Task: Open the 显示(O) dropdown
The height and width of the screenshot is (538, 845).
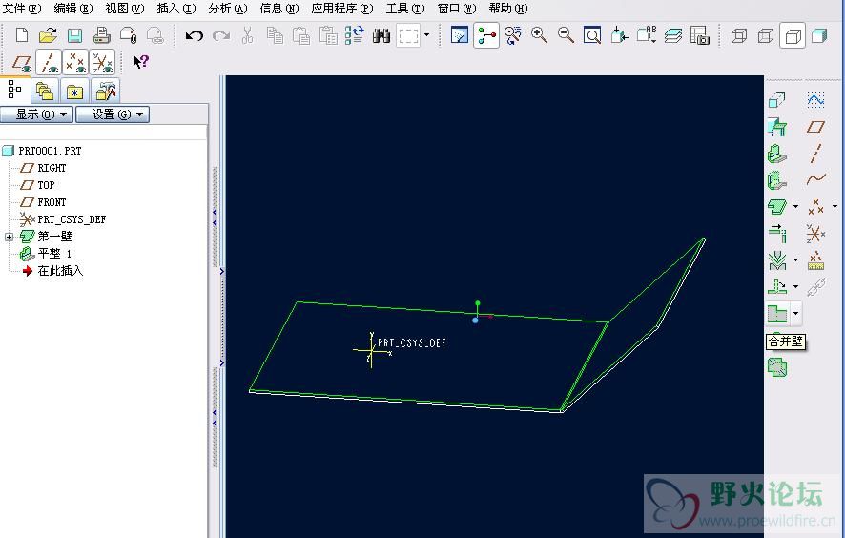Action: click(36, 114)
